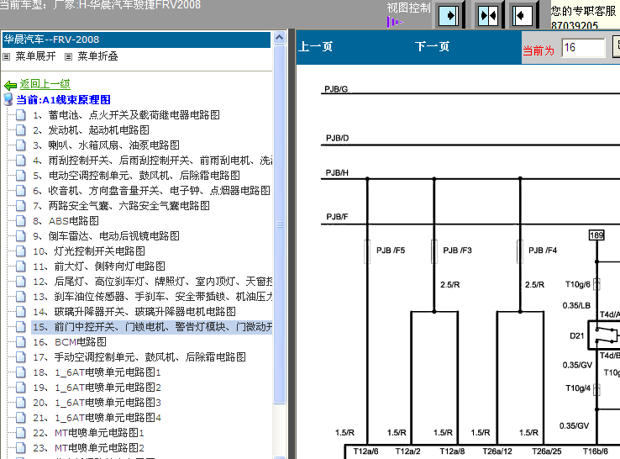Open 8、ABS电路图
This screenshot has width=620, height=459.
(x=66, y=221)
